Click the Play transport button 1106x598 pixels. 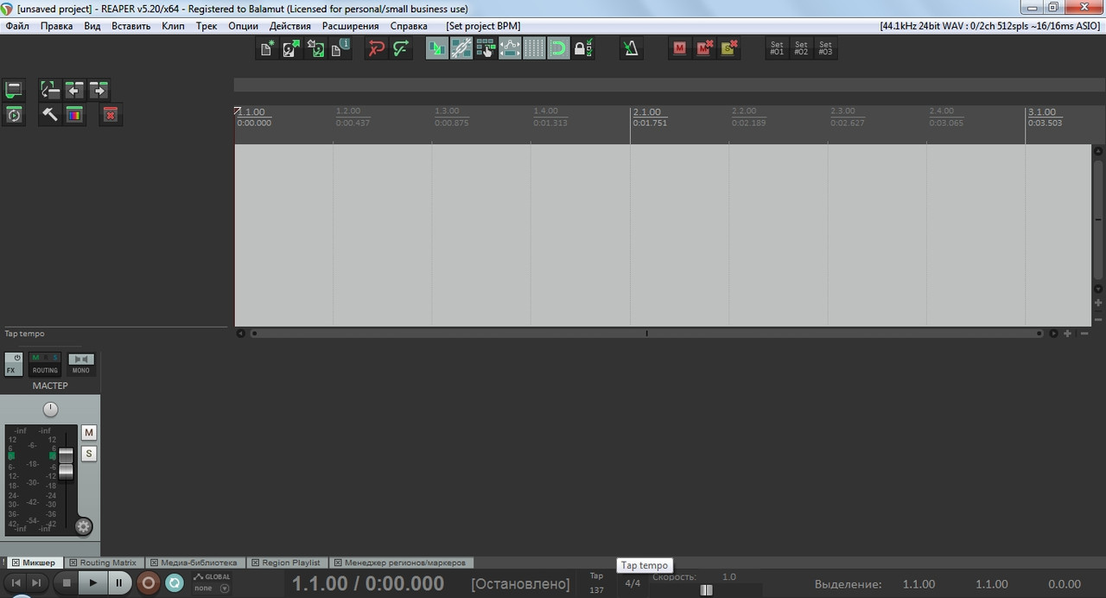click(x=93, y=583)
